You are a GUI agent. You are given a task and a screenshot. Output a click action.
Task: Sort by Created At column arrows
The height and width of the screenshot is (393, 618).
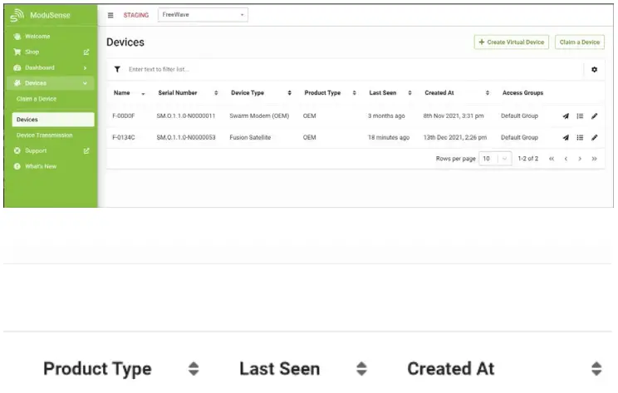pyautogui.click(x=488, y=92)
